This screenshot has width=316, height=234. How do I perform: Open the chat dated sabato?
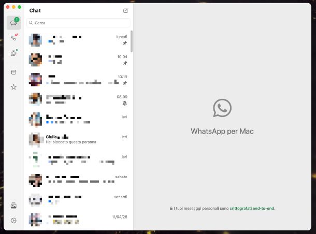(x=78, y=180)
